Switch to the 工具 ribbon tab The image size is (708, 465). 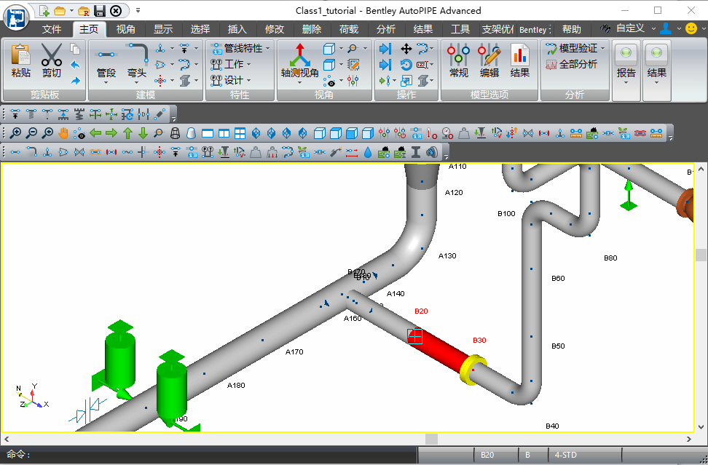click(460, 29)
